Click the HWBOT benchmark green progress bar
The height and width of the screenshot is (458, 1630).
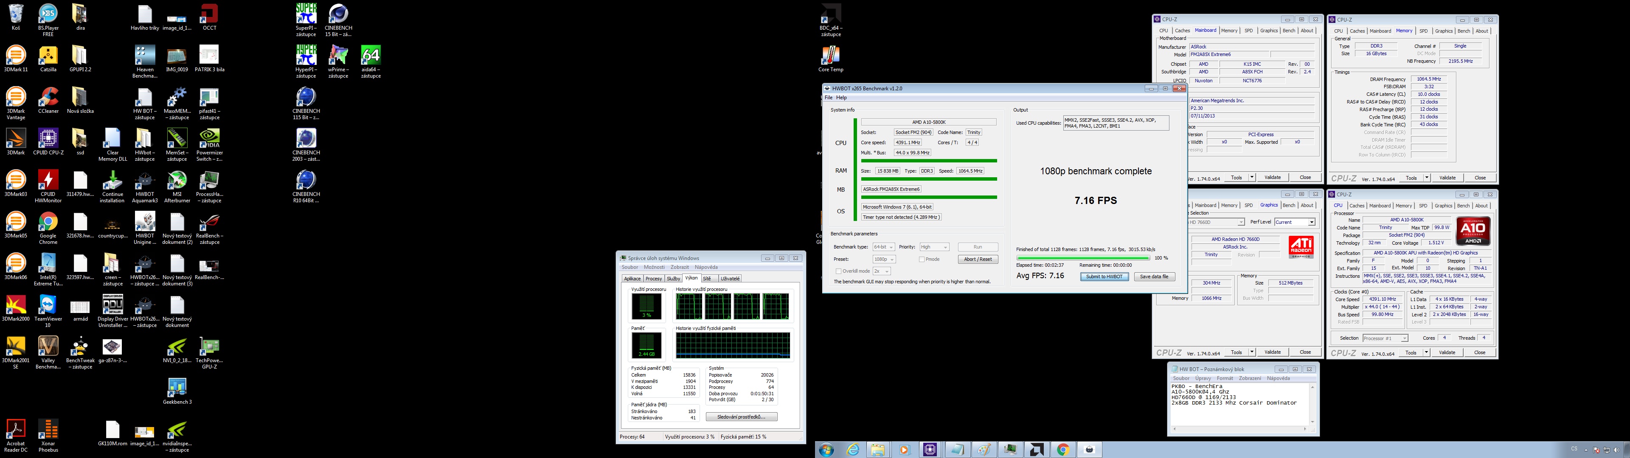[x=1083, y=258]
